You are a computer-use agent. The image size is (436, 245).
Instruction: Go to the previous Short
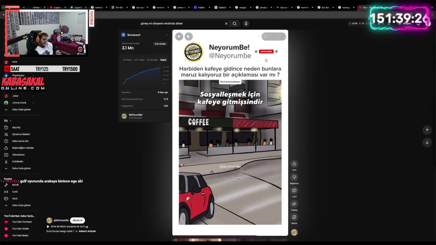tap(427, 130)
